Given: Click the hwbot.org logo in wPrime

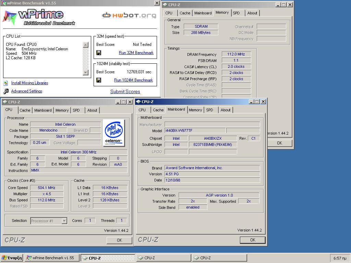Looking at the screenshot, I should (x=129, y=15).
